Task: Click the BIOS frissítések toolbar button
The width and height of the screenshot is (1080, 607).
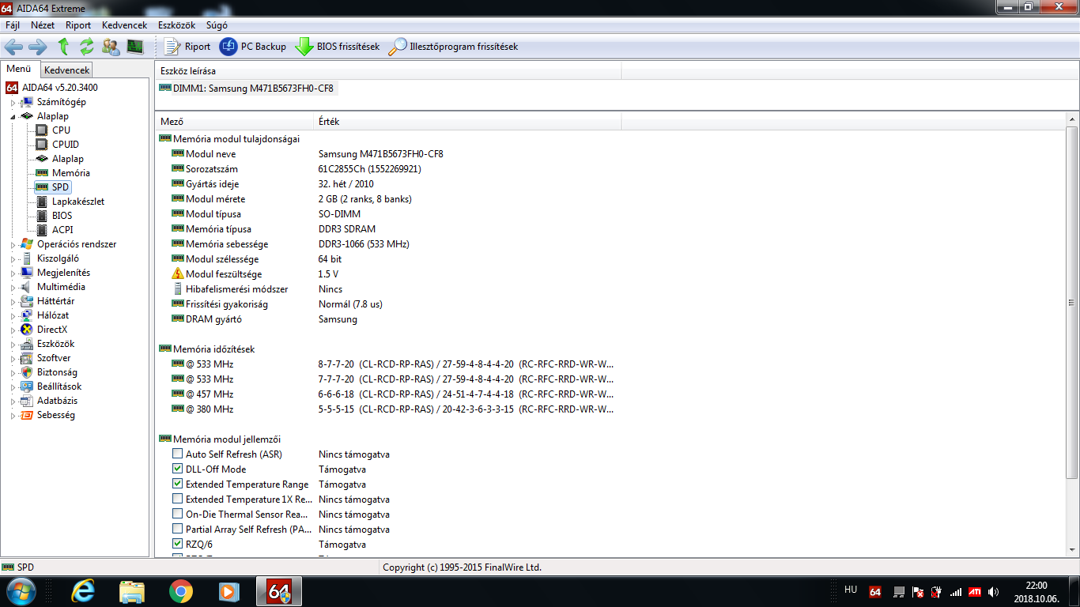Action: point(338,47)
